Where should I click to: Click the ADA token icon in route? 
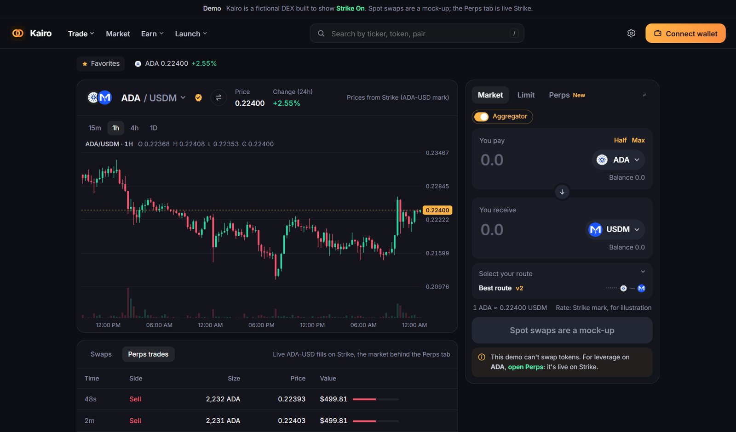click(x=623, y=288)
